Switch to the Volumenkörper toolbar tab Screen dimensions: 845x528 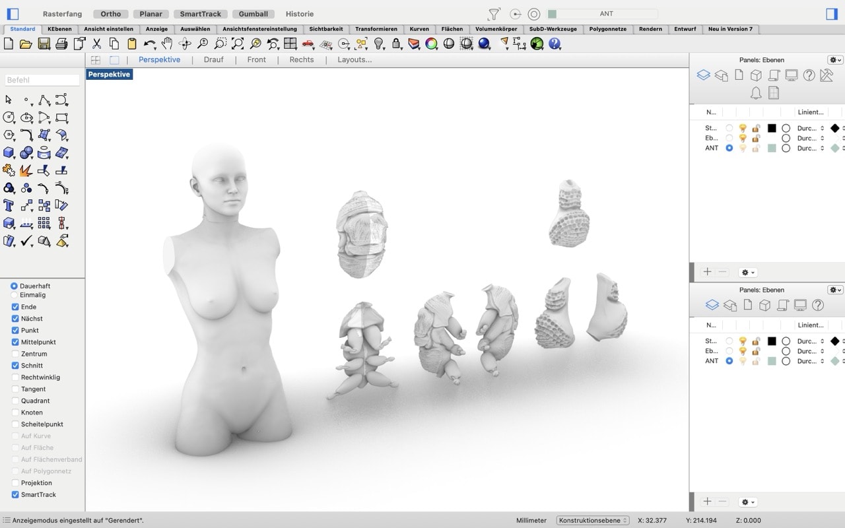click(x=496, y=29)
